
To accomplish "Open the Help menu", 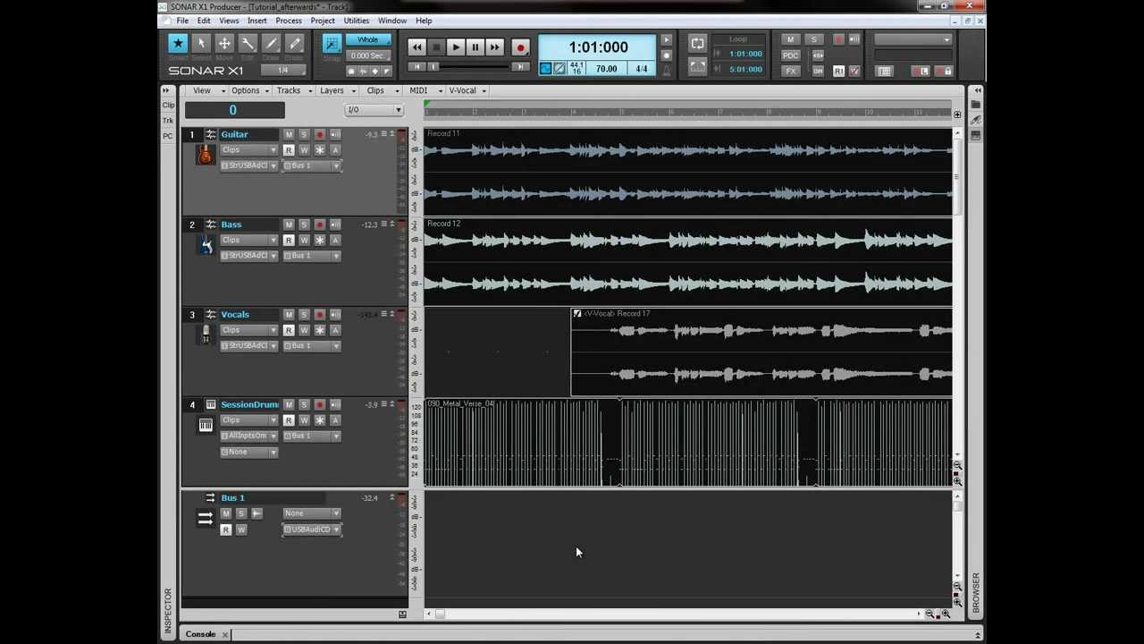I will [423, 21].
